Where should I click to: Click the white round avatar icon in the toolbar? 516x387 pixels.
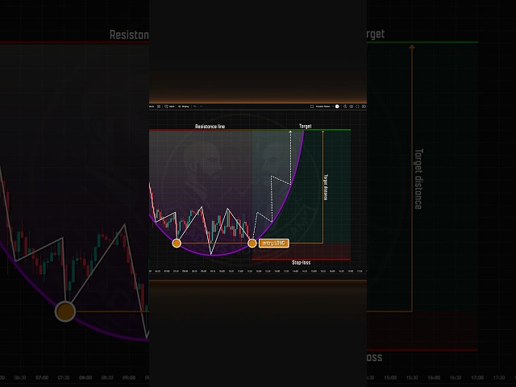tap(337, 106)
